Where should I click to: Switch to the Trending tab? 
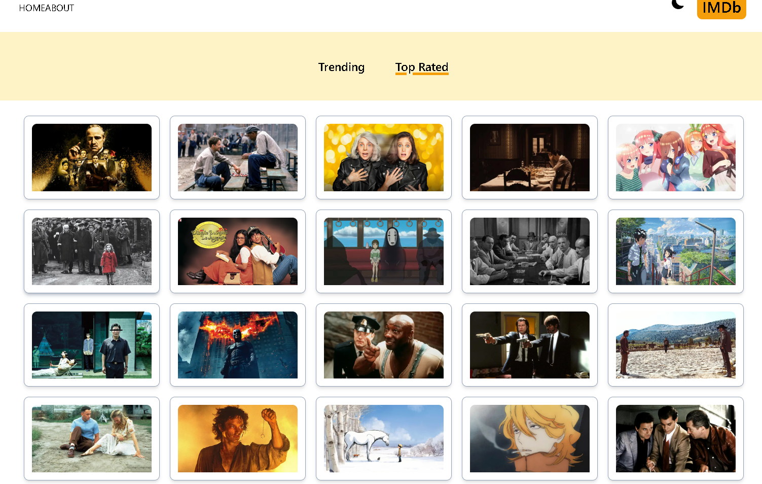341,67
